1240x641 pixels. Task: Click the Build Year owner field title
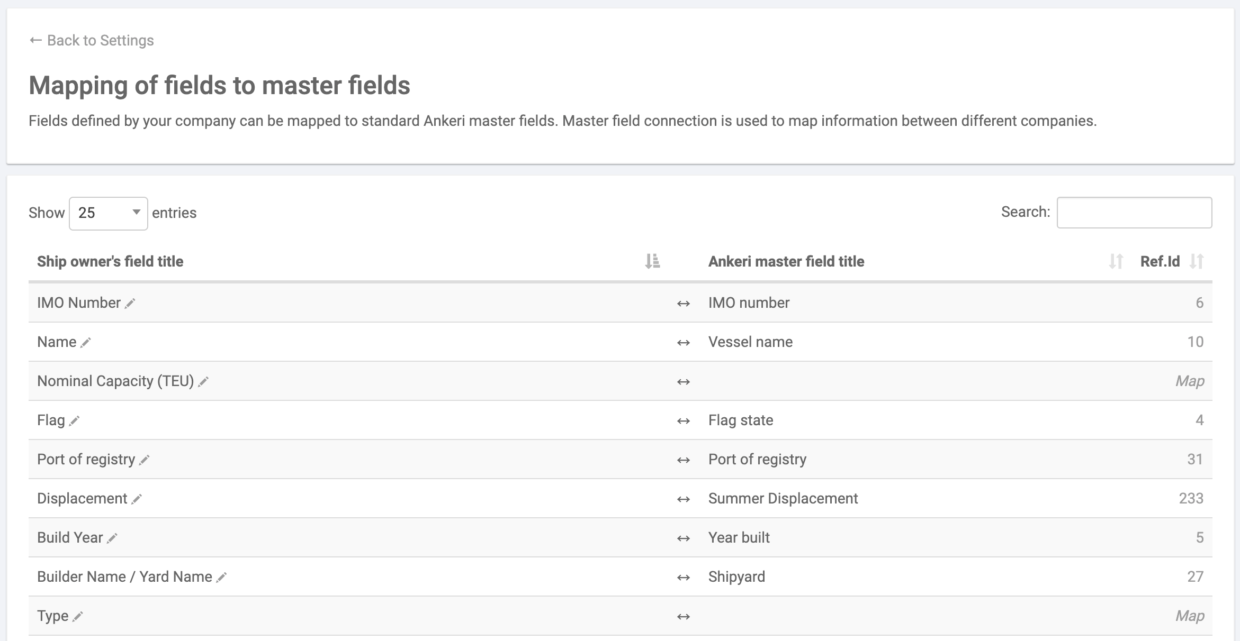70,537
